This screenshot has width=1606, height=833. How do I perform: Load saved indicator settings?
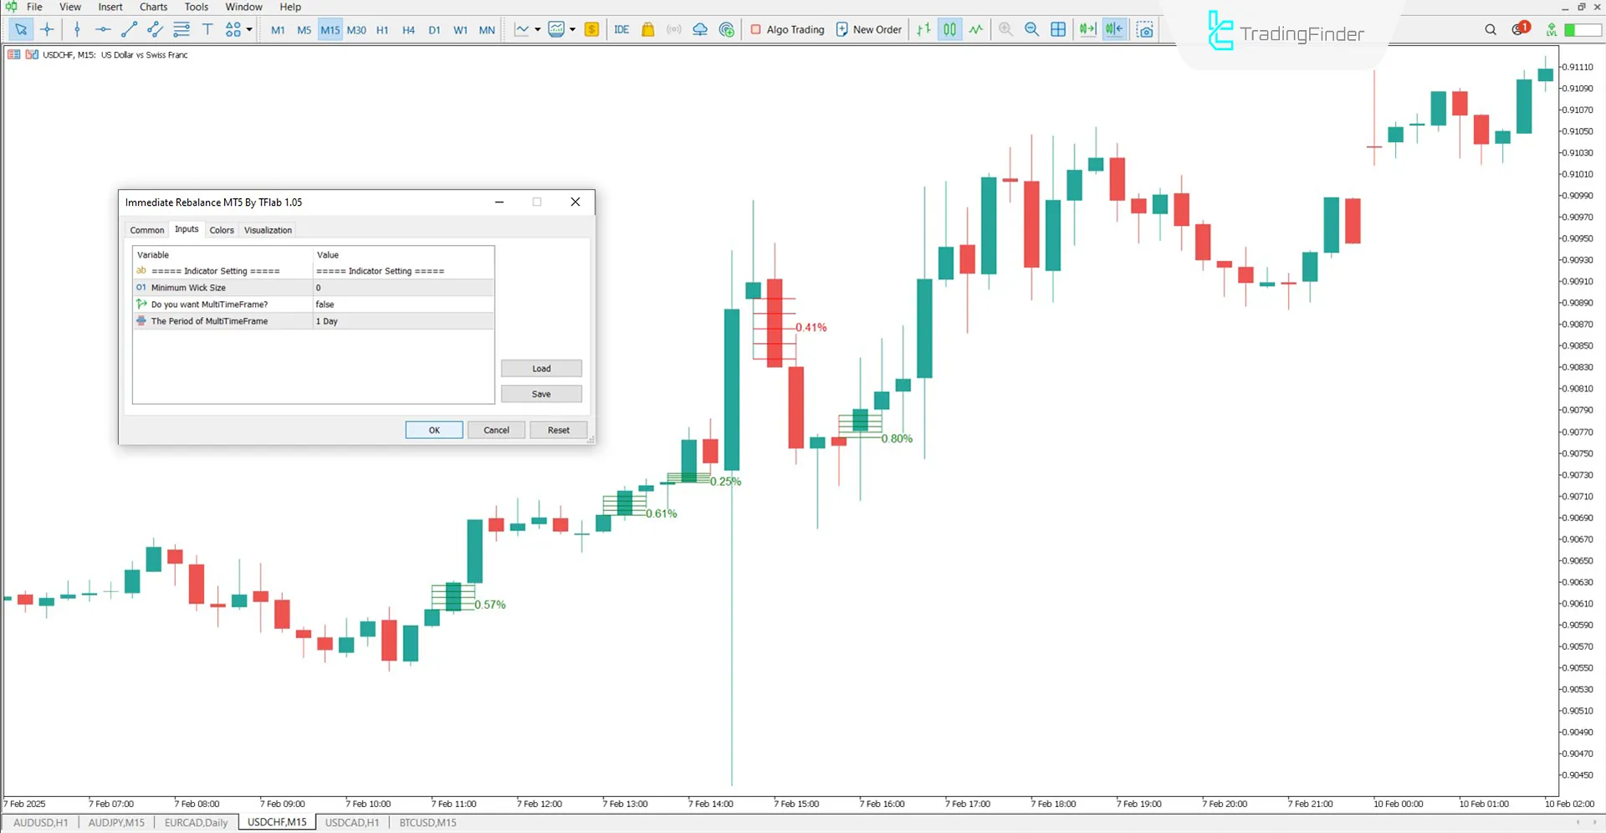pos(541,368)
